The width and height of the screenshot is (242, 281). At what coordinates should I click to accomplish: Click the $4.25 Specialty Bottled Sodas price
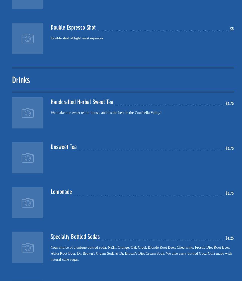pos(229,238)
